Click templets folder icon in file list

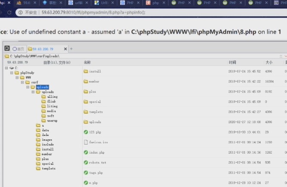point(86,112)
